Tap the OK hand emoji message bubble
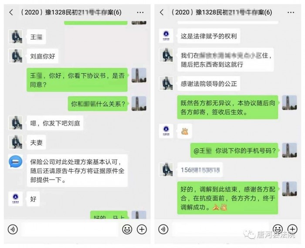The width and height of the screenshot is (305, 248). tap(185, 131)
